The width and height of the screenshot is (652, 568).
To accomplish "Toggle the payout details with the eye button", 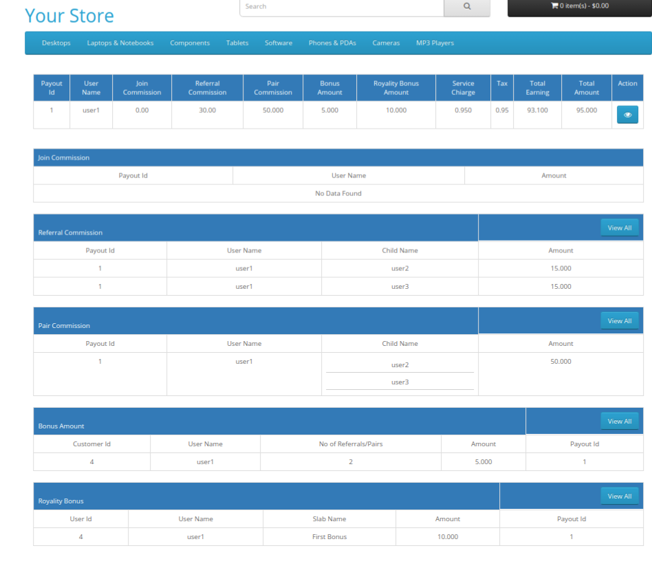I will [627, 114].
